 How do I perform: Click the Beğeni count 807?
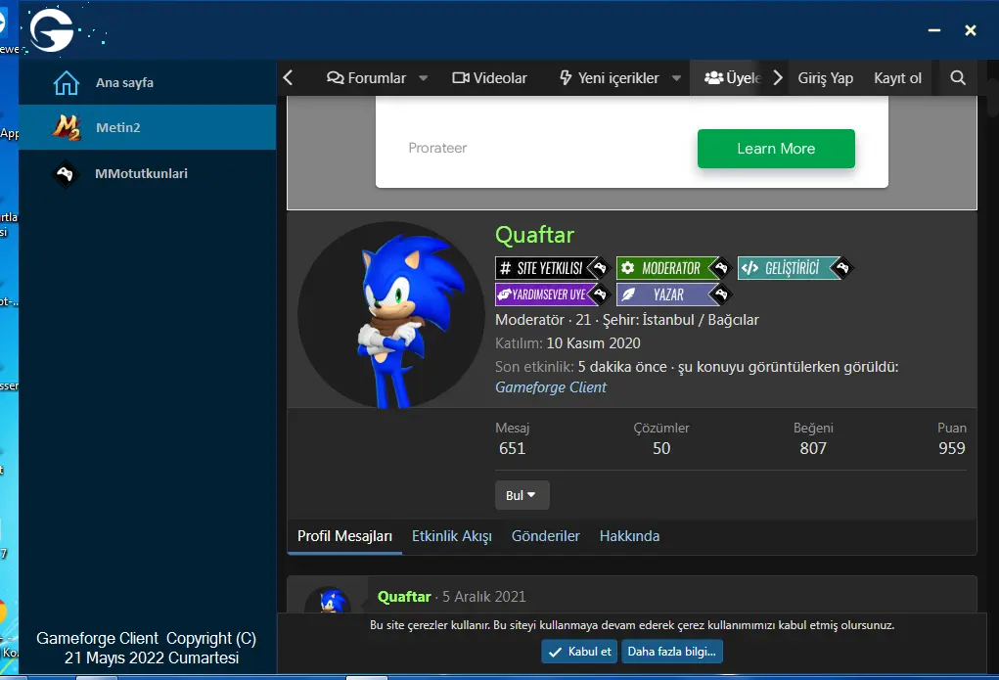coord(813,448)
